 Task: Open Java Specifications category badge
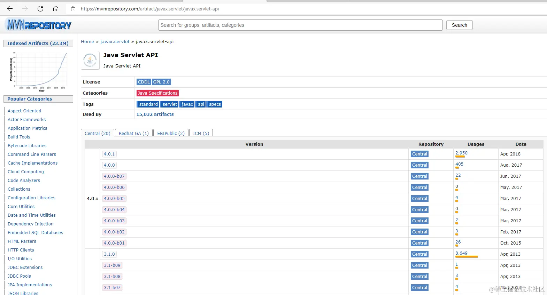coord(157,93)
